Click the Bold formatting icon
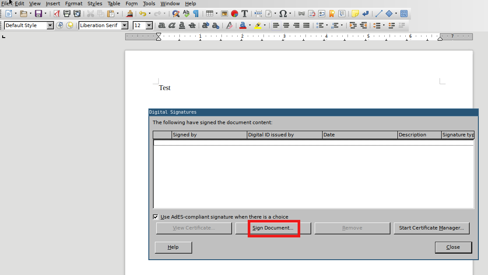488x275 pixels. (162, 25)
